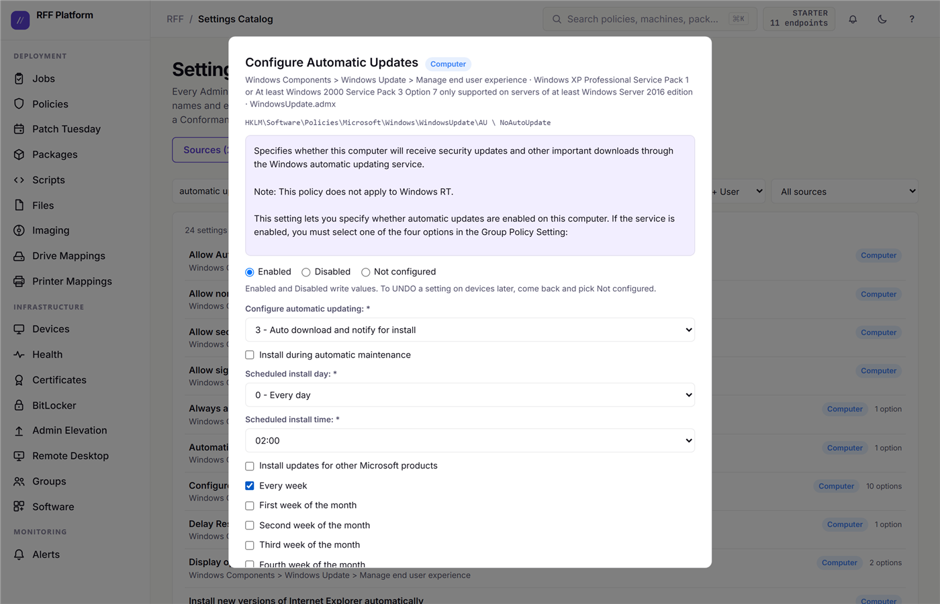940x604 pixels.
Task: Click the RFF breadcrumb link
Action: coord(175,19)
